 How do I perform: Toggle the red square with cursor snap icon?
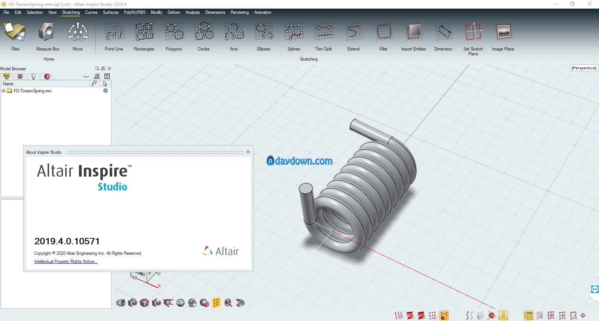tap(574, 316)
